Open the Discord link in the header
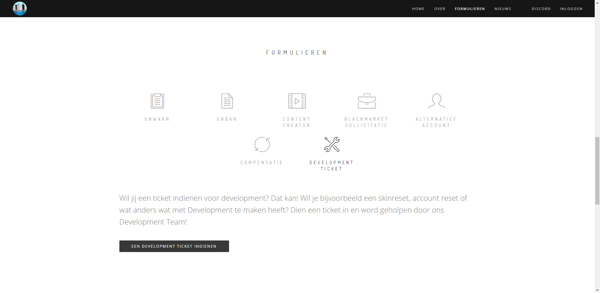This screenshot has width=600, height=293. pos(541,9)
